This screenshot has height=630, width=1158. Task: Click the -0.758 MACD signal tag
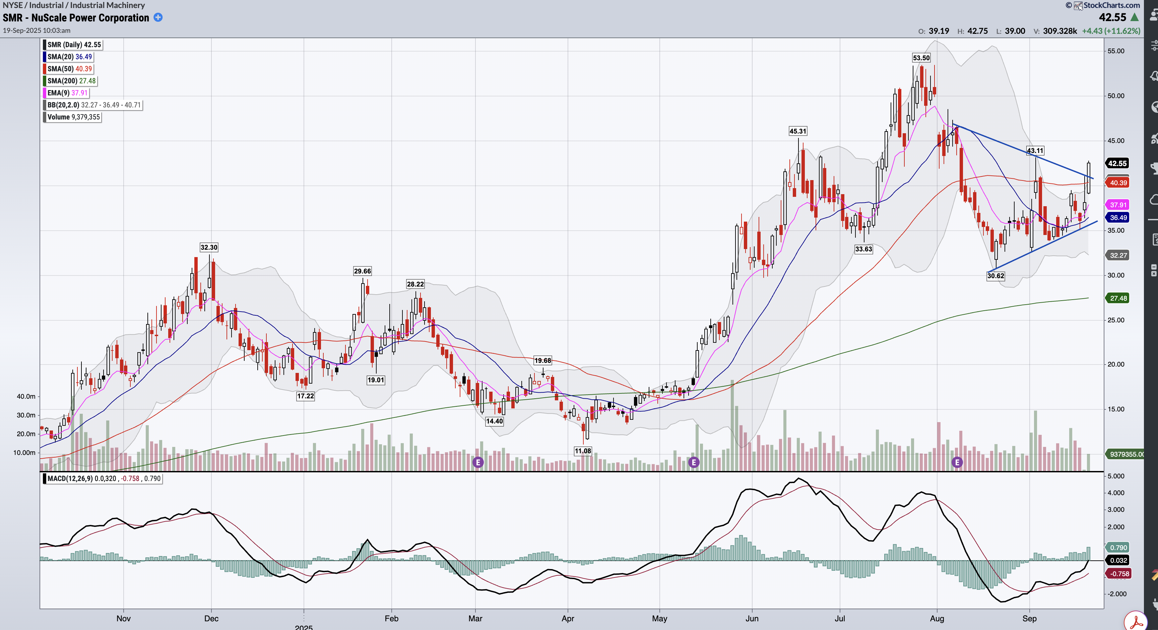click(x=1118, y=574)
